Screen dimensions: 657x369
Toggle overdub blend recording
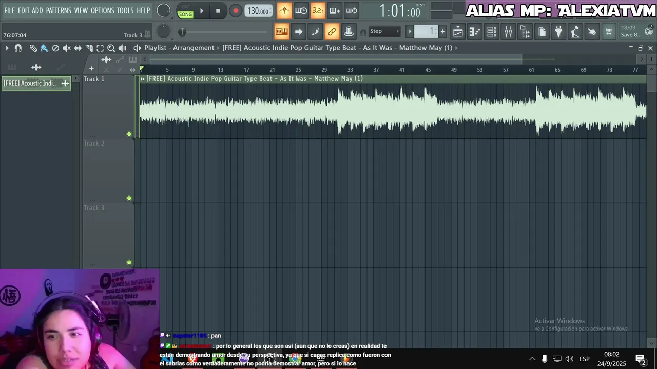click(x=335, y=11)
